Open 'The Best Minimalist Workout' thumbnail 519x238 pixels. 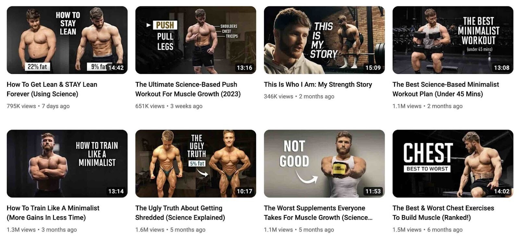tap(453, 40)
